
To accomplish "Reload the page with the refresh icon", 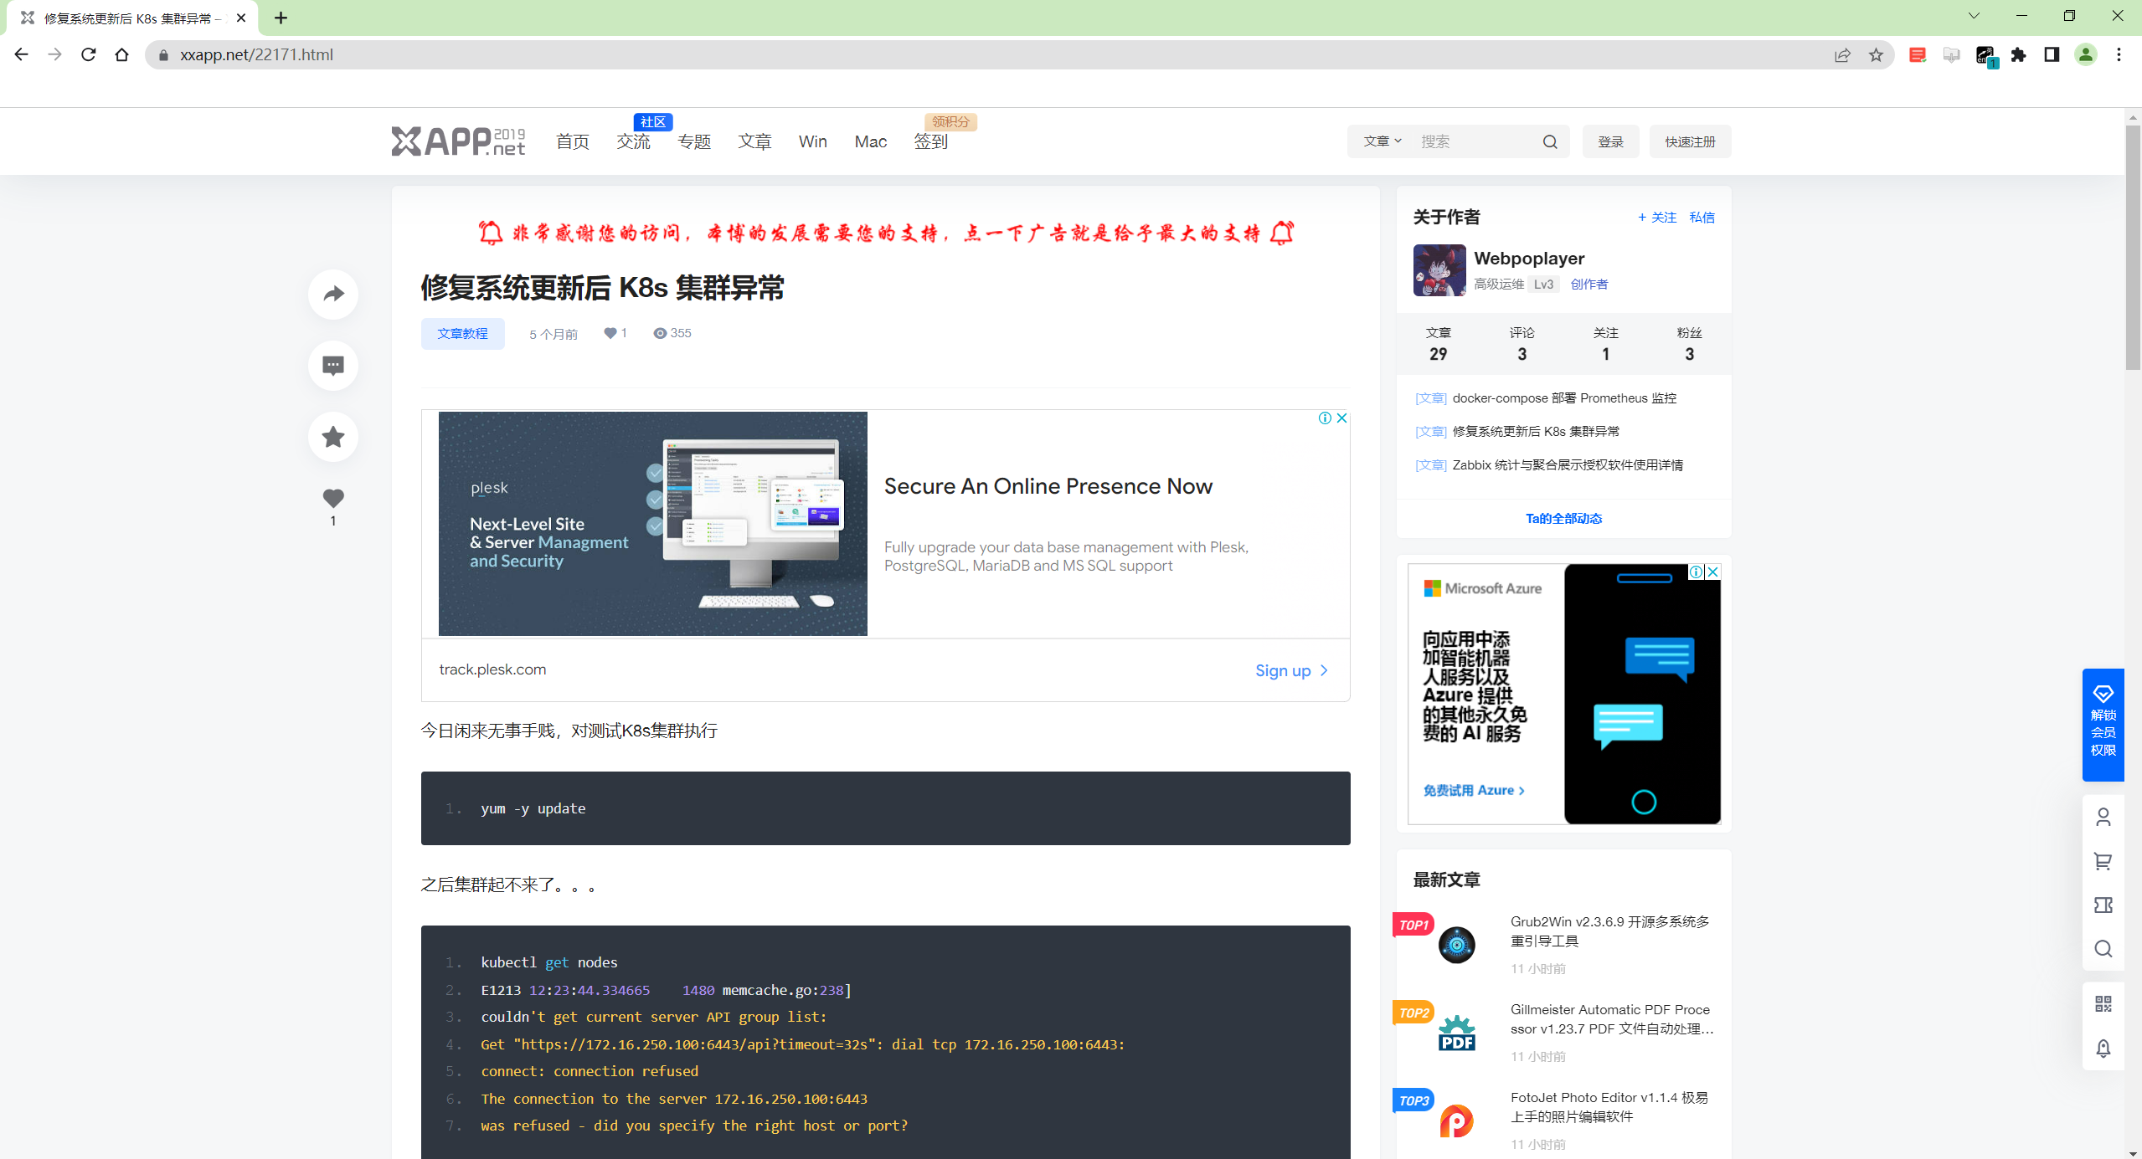I will coord(88,54).
